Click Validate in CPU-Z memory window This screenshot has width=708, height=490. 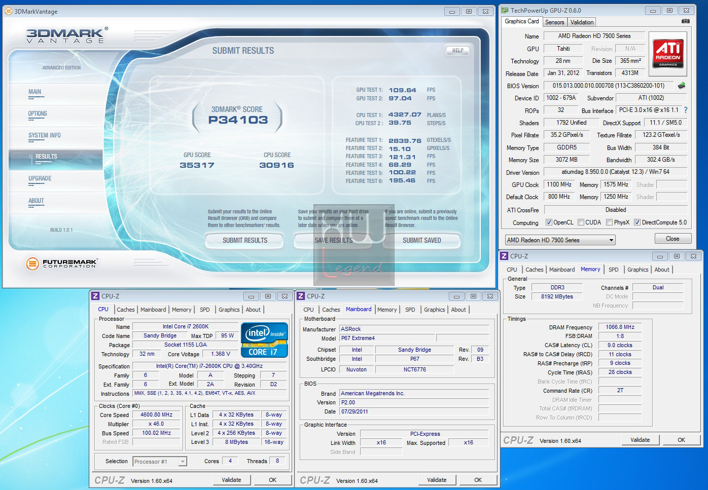click(640, 440)
